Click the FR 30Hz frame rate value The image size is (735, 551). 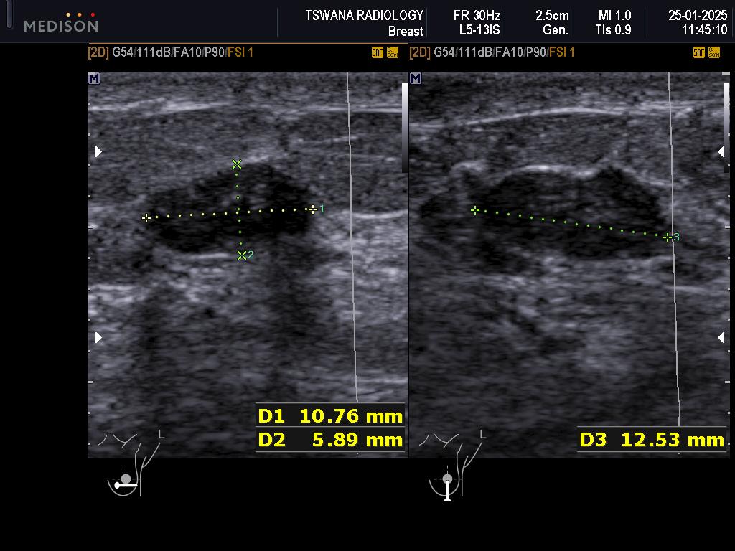point(477,16)
